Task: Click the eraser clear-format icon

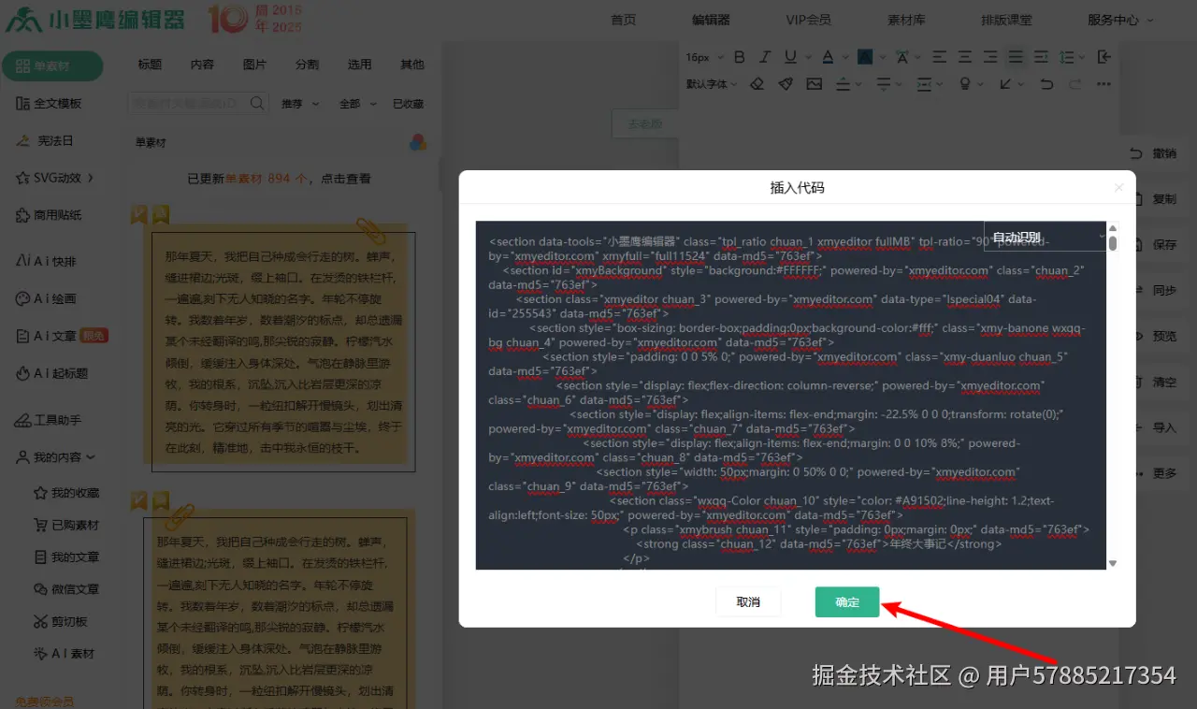Action: (757, 83)
